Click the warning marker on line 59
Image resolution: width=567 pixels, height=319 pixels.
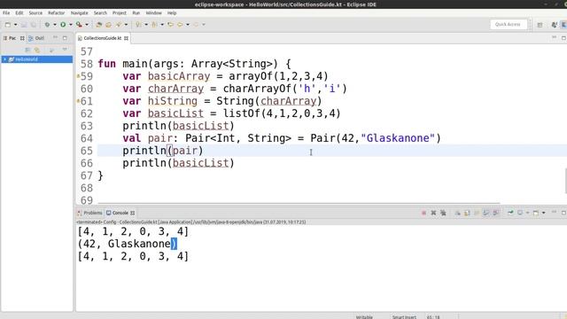78,76
